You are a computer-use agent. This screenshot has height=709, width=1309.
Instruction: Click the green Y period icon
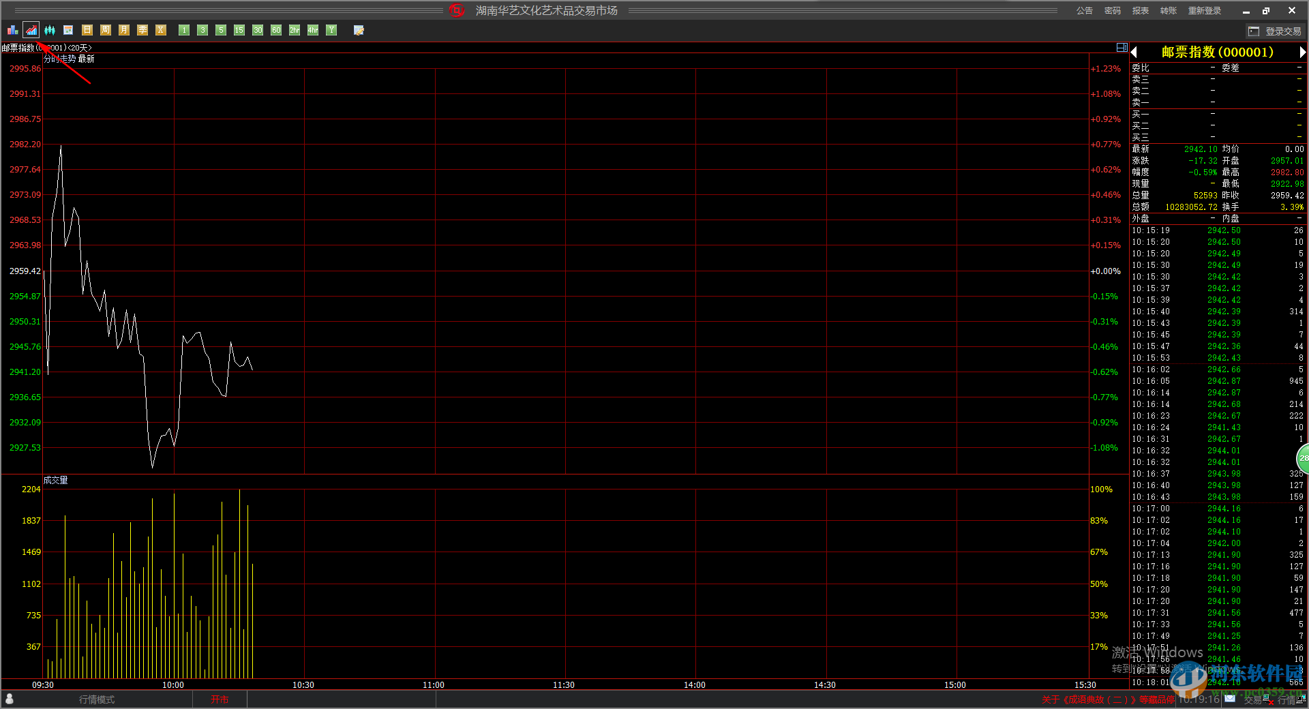[x=331, y=30]
